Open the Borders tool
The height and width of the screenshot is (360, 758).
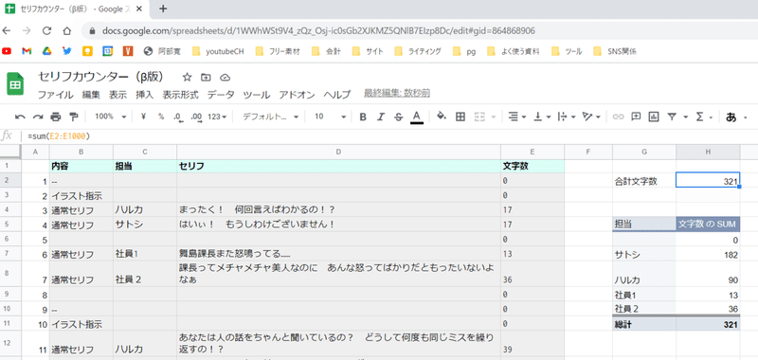pyautogui.click(x=460, y=117)
